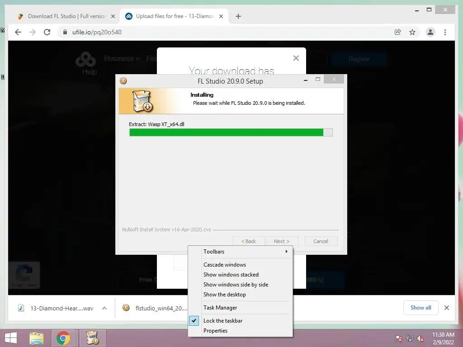This screenshot has width=463, height=347.
Task: Open the Chrome profile avatar
Action: (430, 32)
